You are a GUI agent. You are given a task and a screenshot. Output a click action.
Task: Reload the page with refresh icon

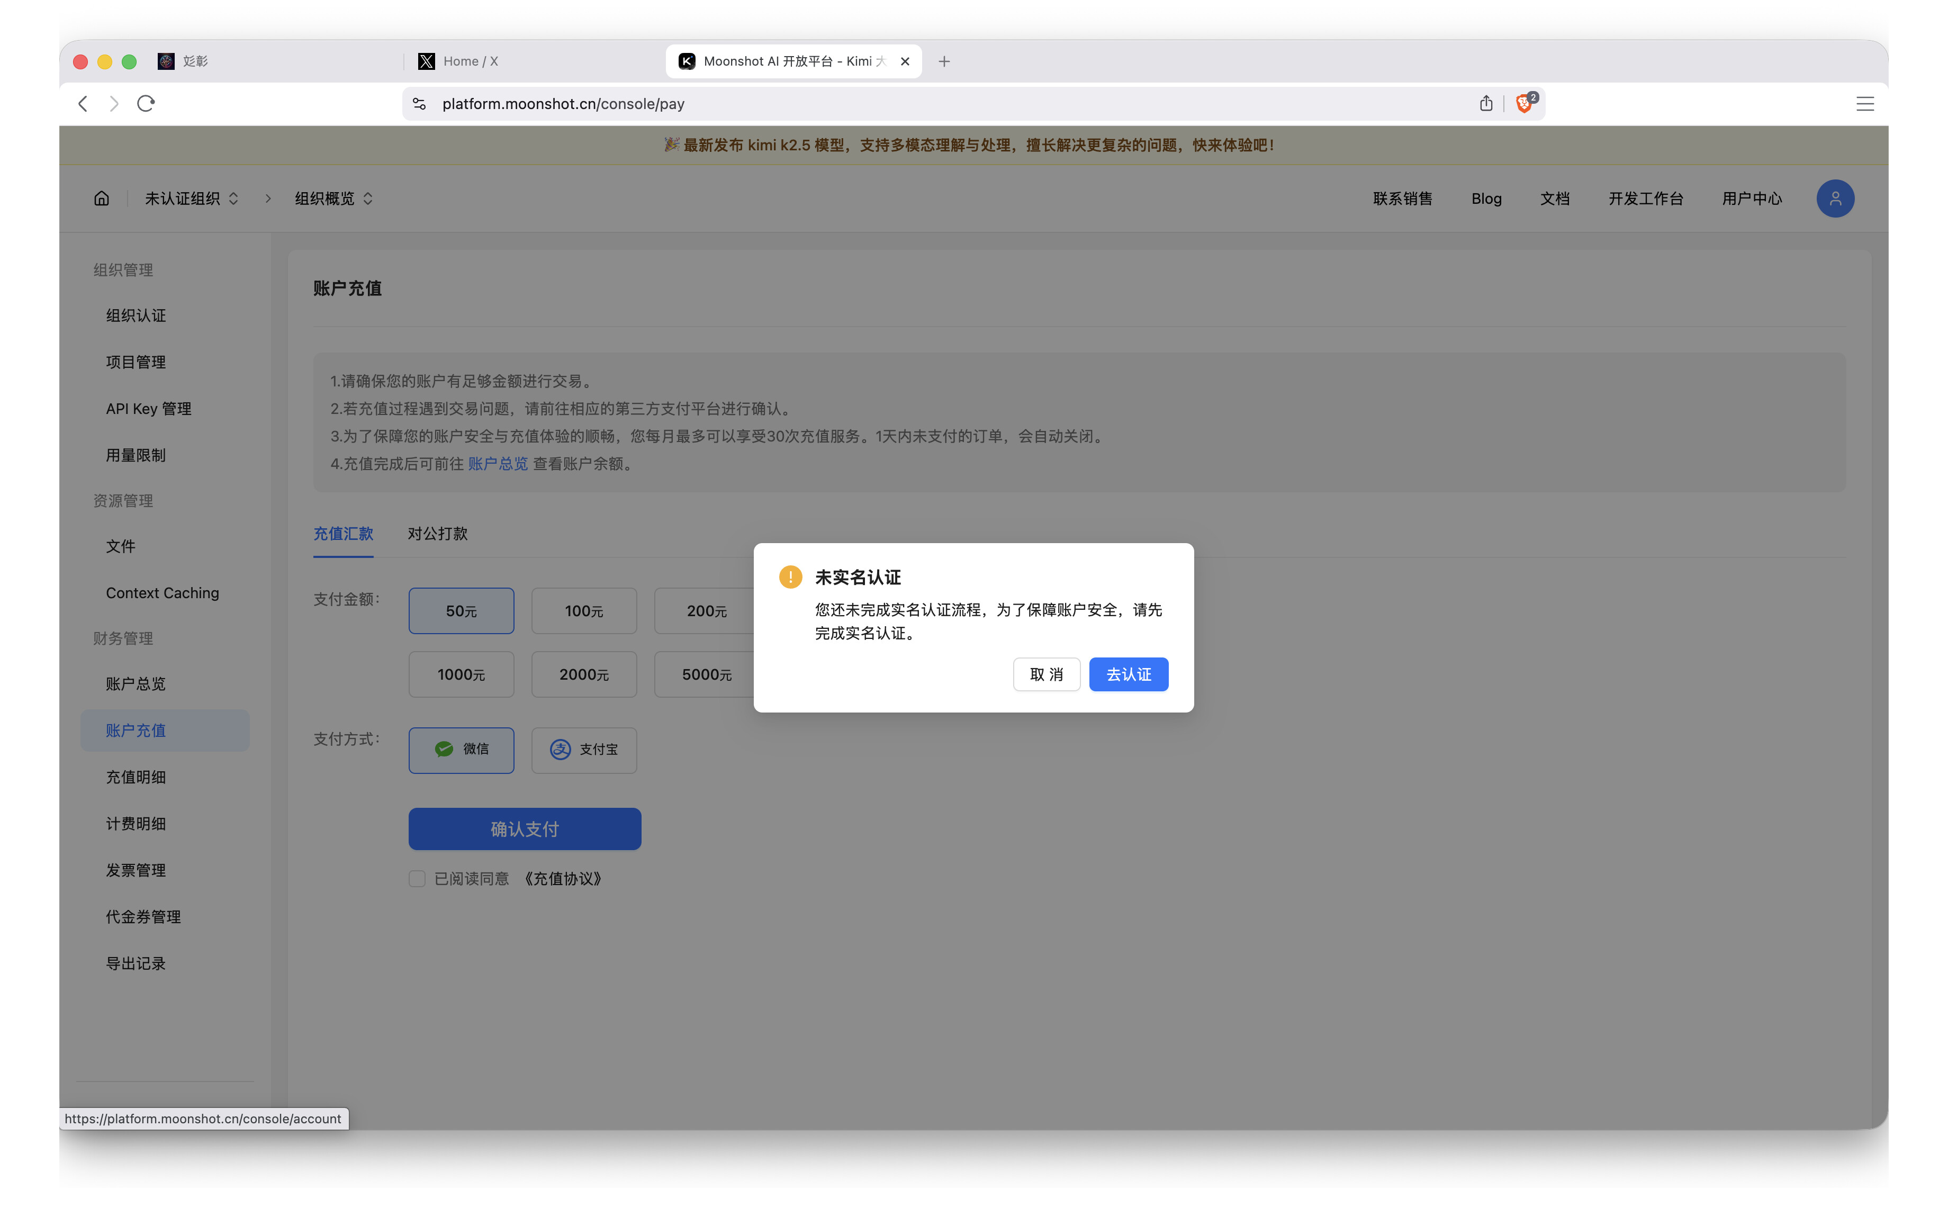tap(146, 103)
